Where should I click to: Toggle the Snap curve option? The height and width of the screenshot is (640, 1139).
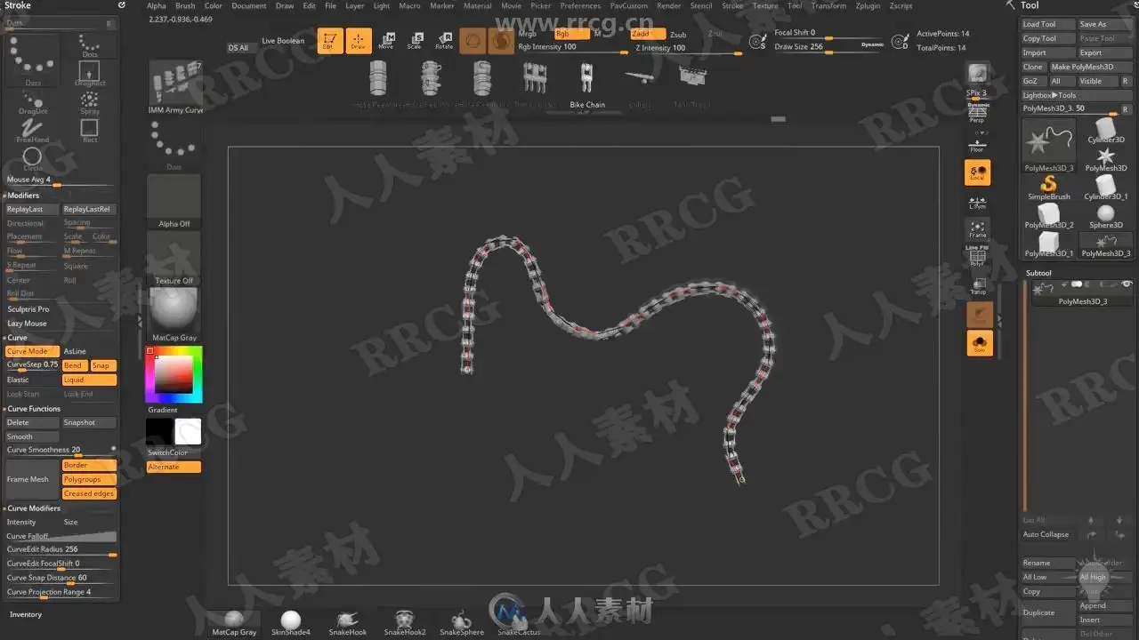point(103,365)
